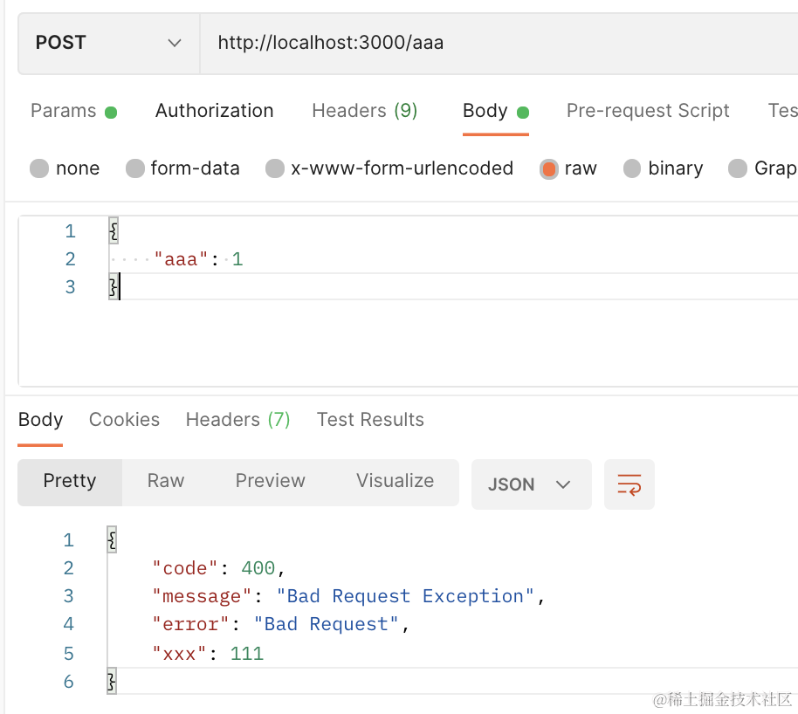Click line 2 in request body editor
The width and height of the screenshot is (798, 714).
pyautogui.click(x=349, y=259)
